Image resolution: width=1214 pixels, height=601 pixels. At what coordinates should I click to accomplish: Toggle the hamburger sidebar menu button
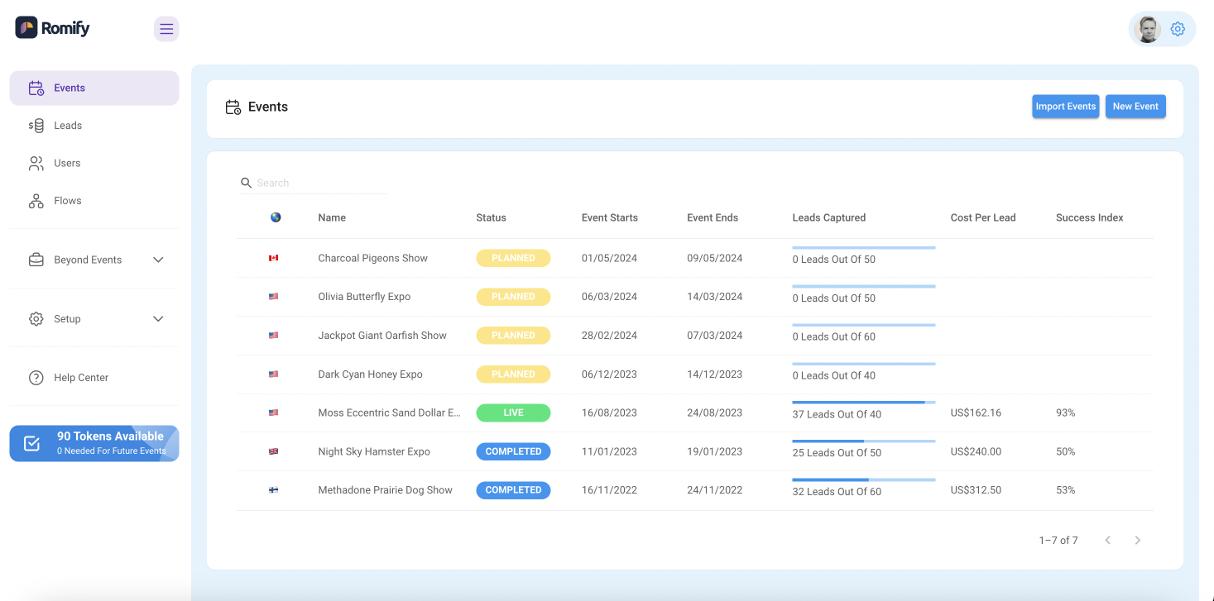[166, 29]
